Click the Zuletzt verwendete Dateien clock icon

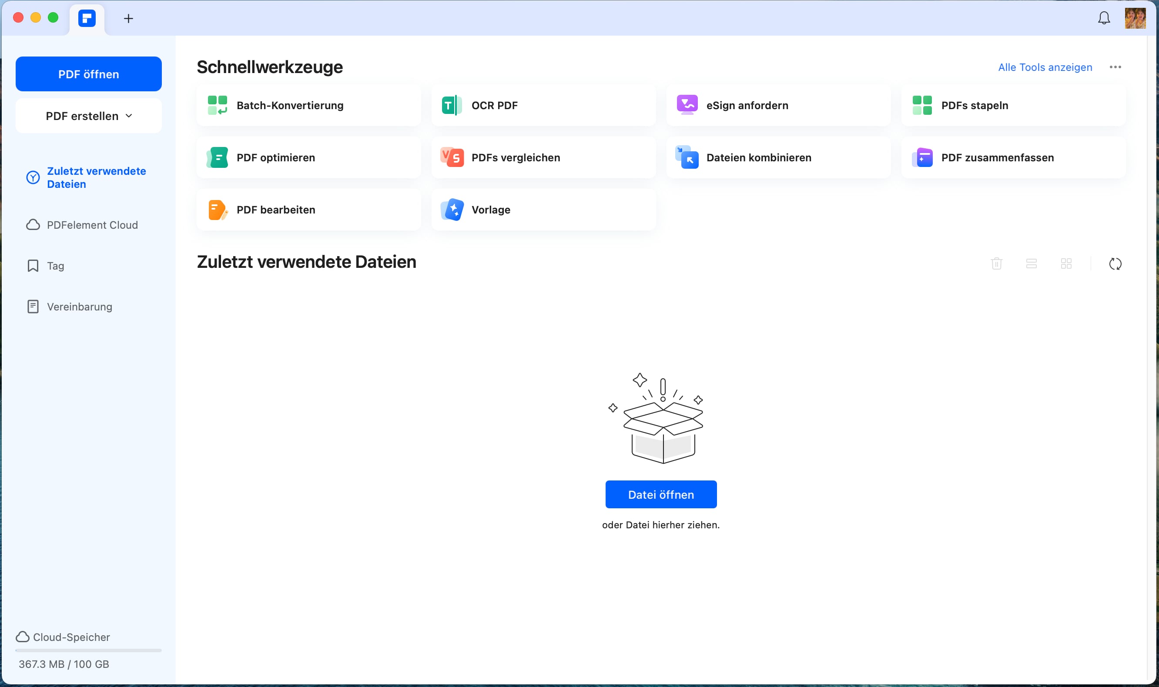pyautogui.click(x=33, y=178)
